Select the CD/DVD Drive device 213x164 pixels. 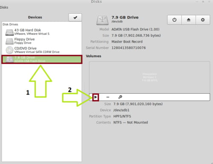42,50
